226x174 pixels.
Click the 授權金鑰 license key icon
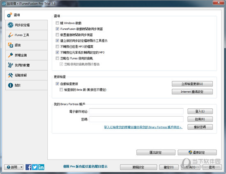[11, 55]
